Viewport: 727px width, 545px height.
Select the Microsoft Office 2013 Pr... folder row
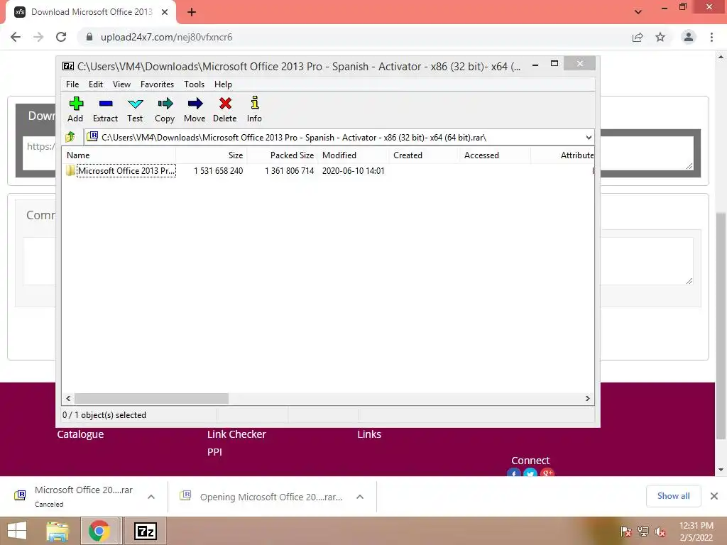pos(328,171)
